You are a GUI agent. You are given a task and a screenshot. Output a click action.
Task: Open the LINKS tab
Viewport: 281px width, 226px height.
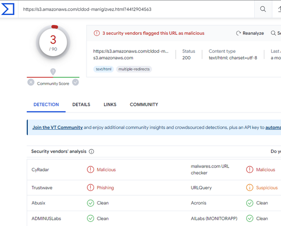(x=110, y=104)
